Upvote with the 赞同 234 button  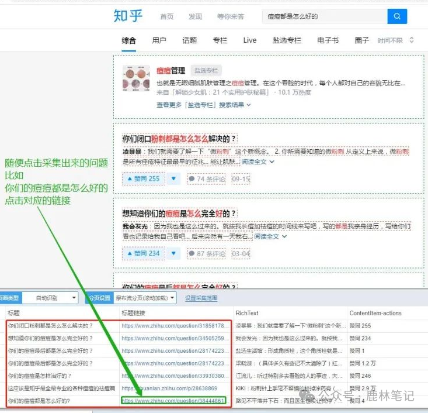(x=144, y=253)
